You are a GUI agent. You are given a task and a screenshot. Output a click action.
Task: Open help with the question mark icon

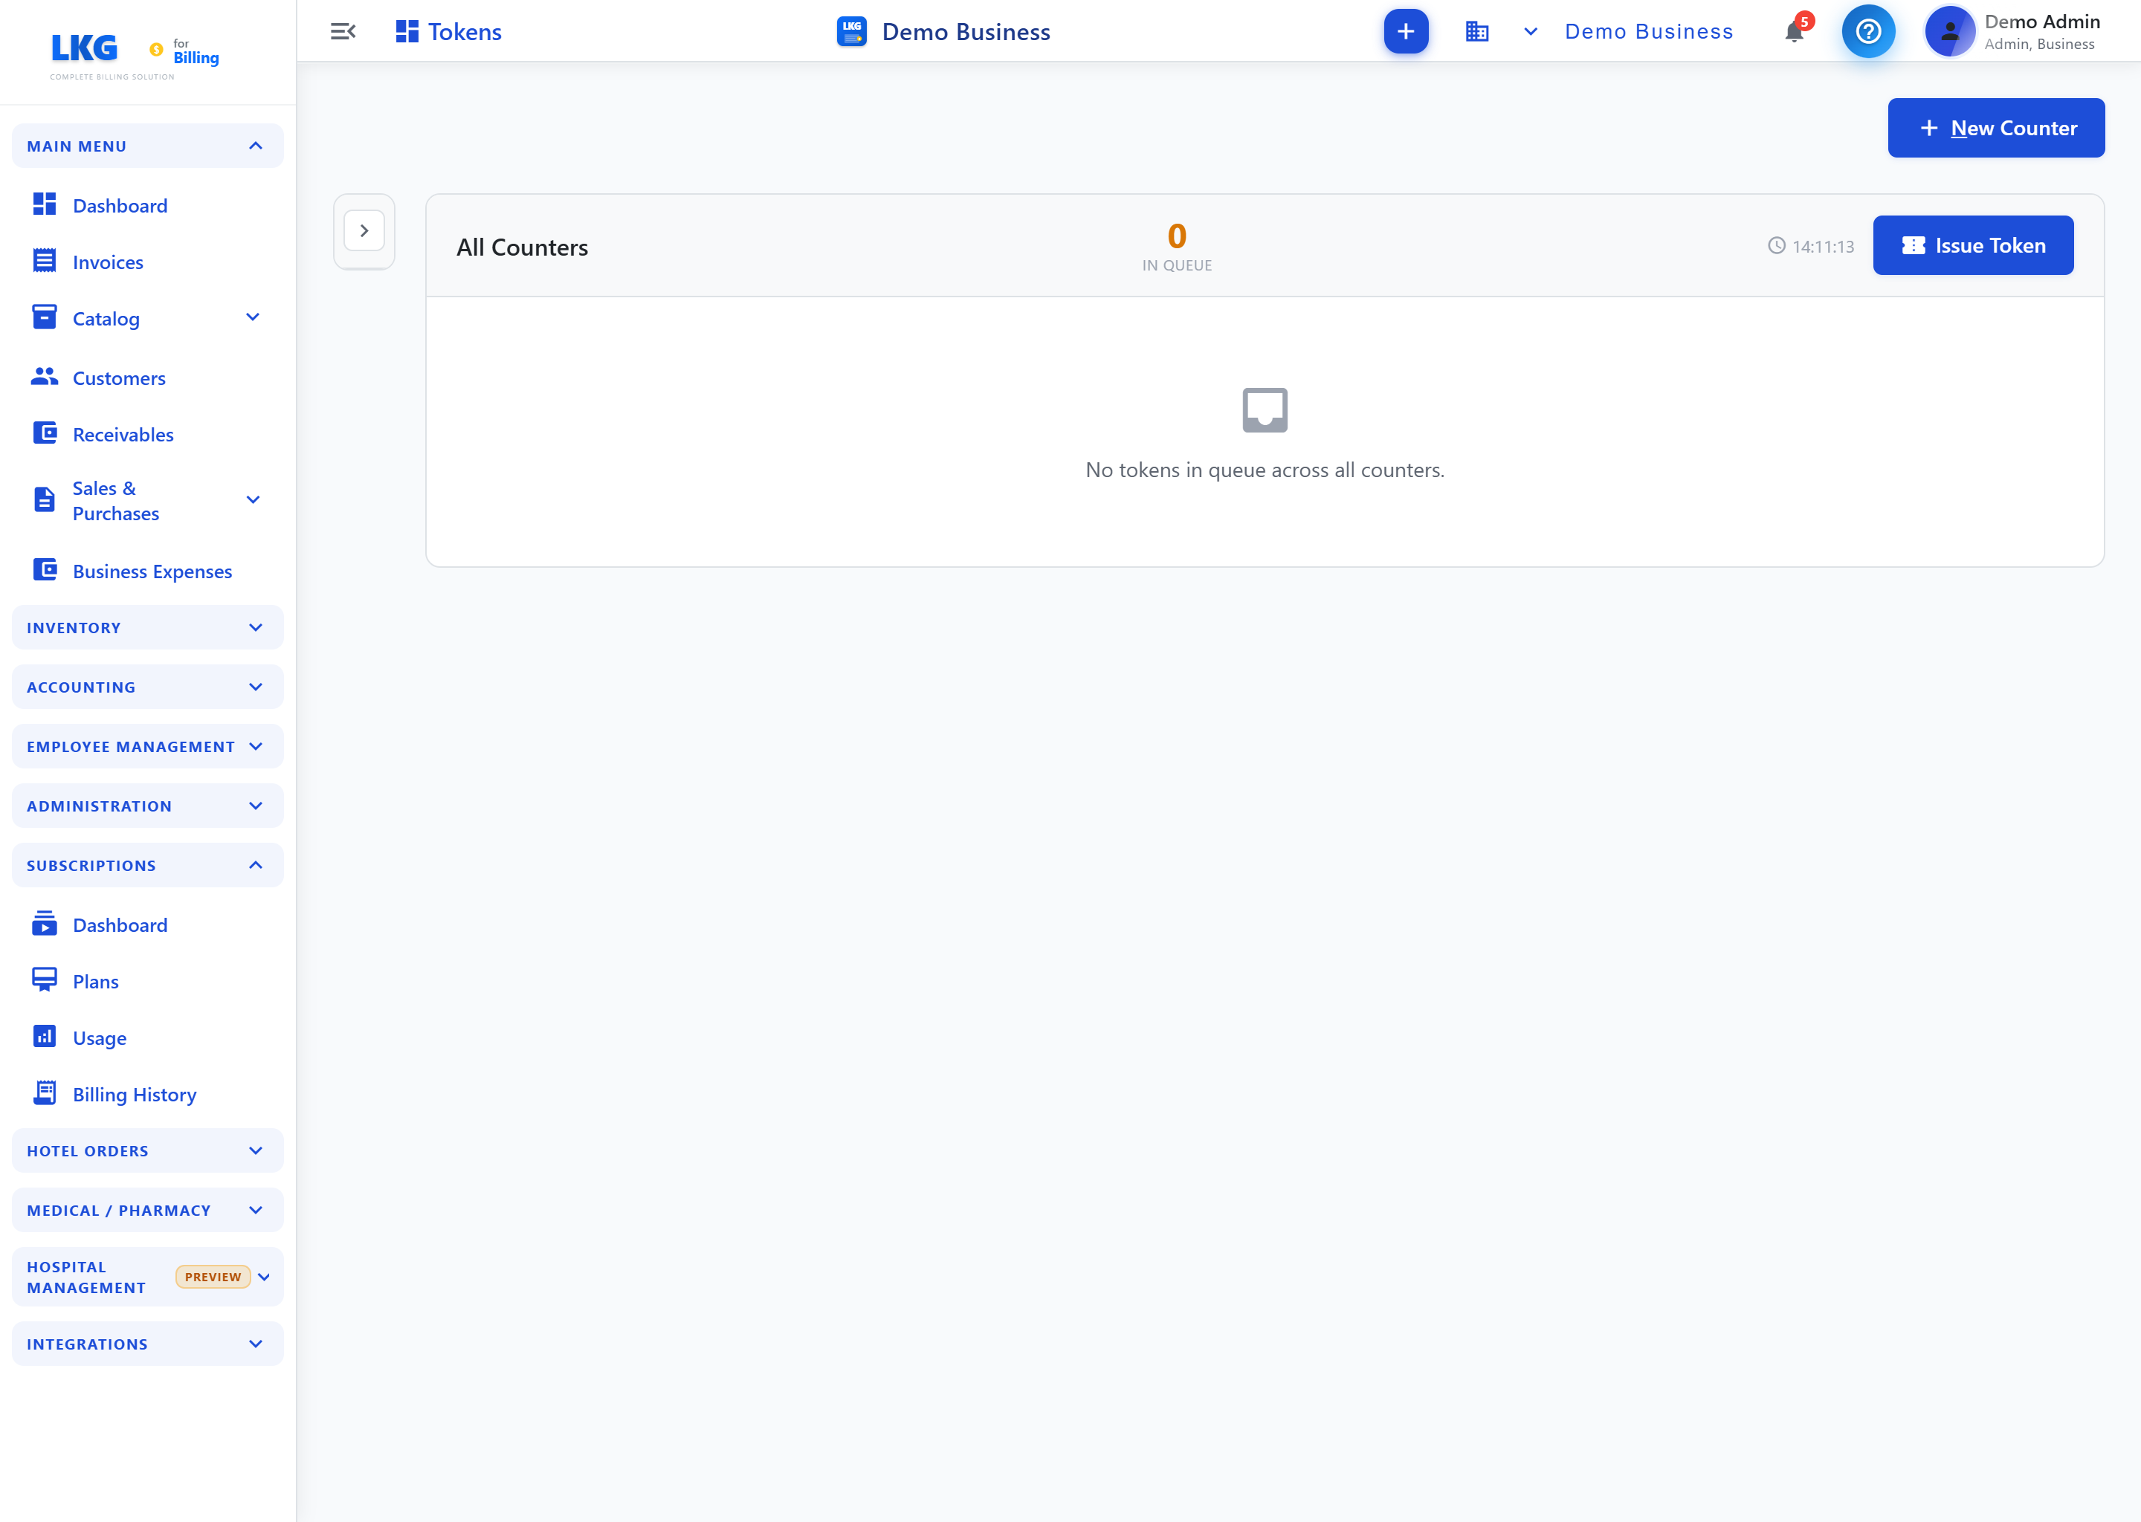(x=1868, y=32)
